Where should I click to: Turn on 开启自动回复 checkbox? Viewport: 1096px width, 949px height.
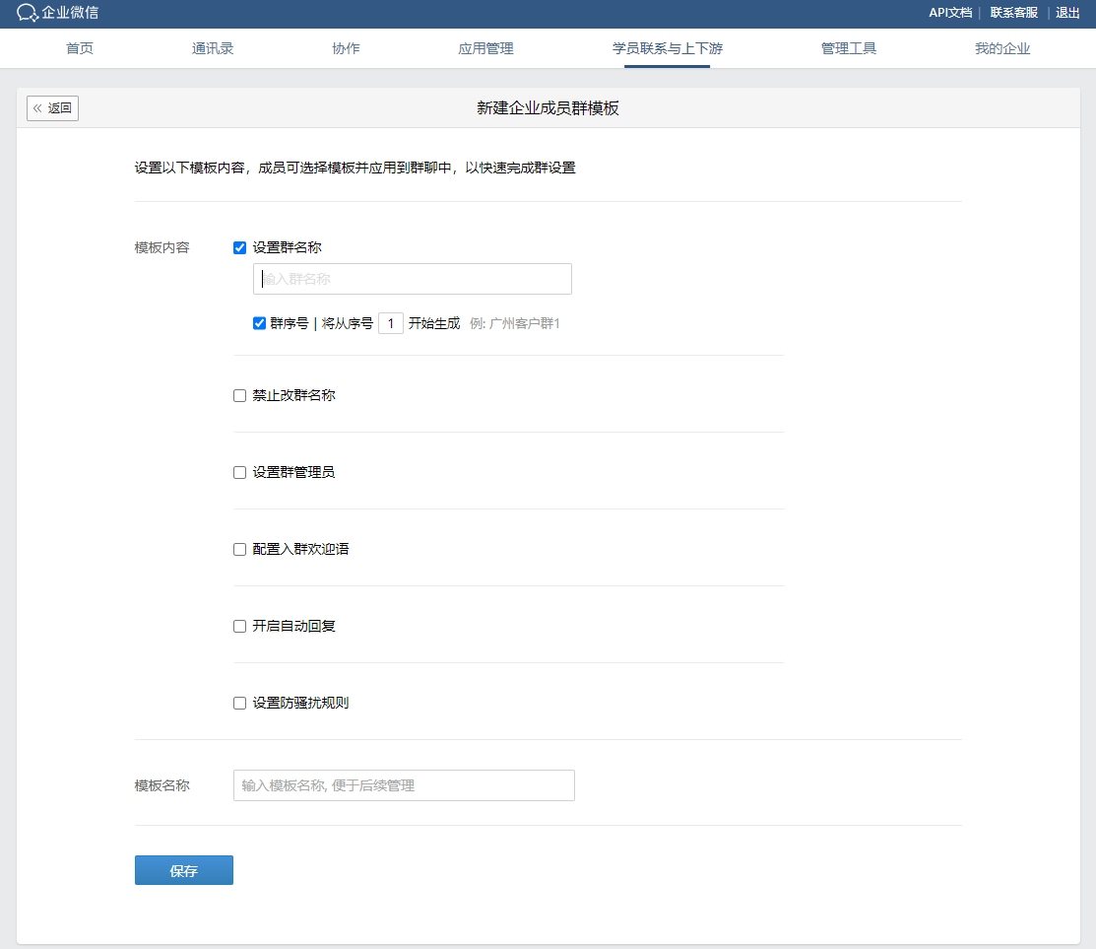tap(239, 627)
